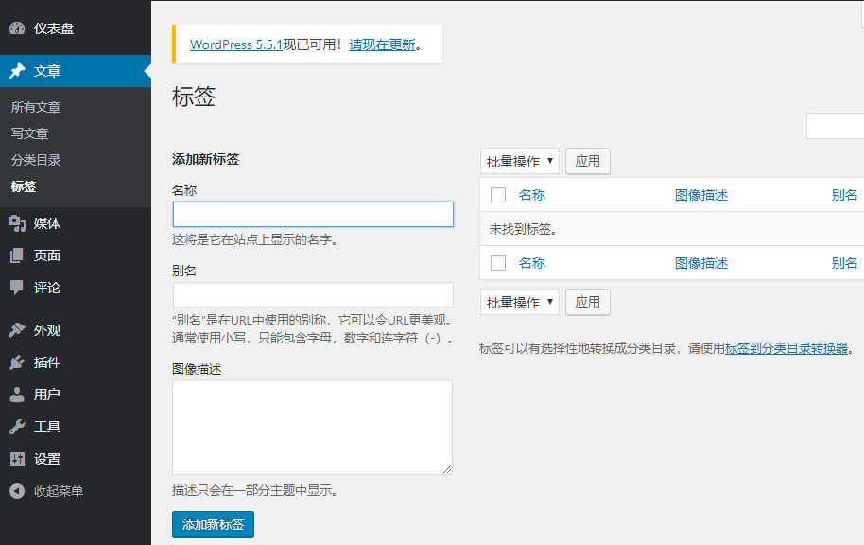The height and width of the screenshot is (545, 864).
Task: Open the bottom 批量操作 dropdown
Action: click(x=520, y=303)
